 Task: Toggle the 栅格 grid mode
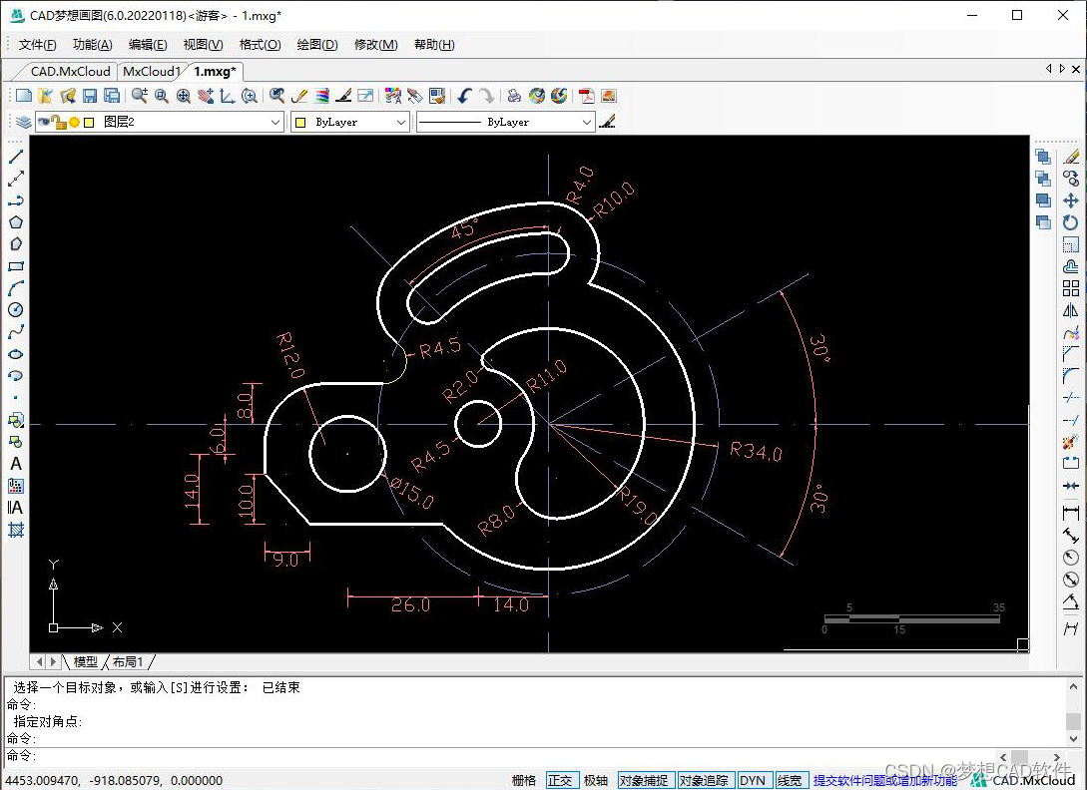click(x=523, y=780)
